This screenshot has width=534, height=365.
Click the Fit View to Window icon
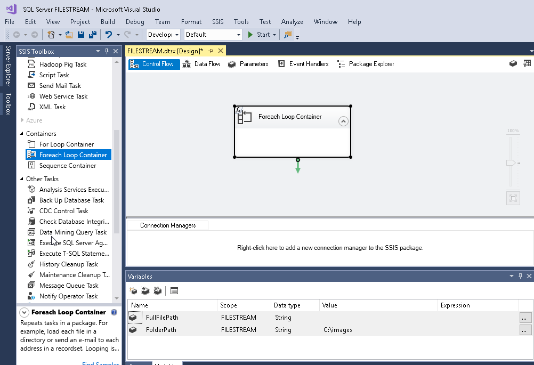click(513, 198)
